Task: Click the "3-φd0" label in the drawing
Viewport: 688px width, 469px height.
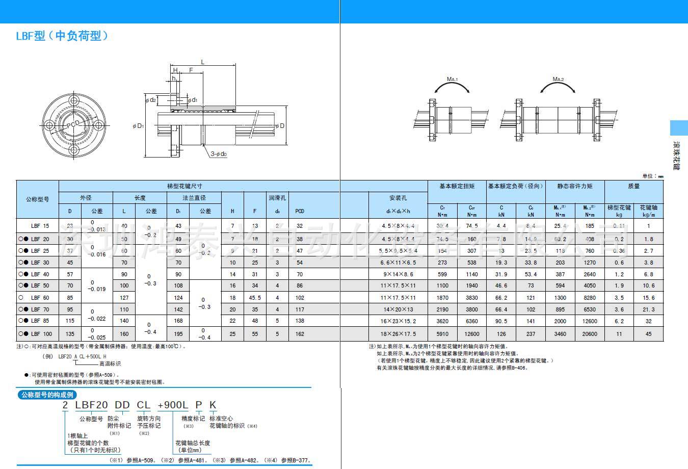Action: [219, 154]
